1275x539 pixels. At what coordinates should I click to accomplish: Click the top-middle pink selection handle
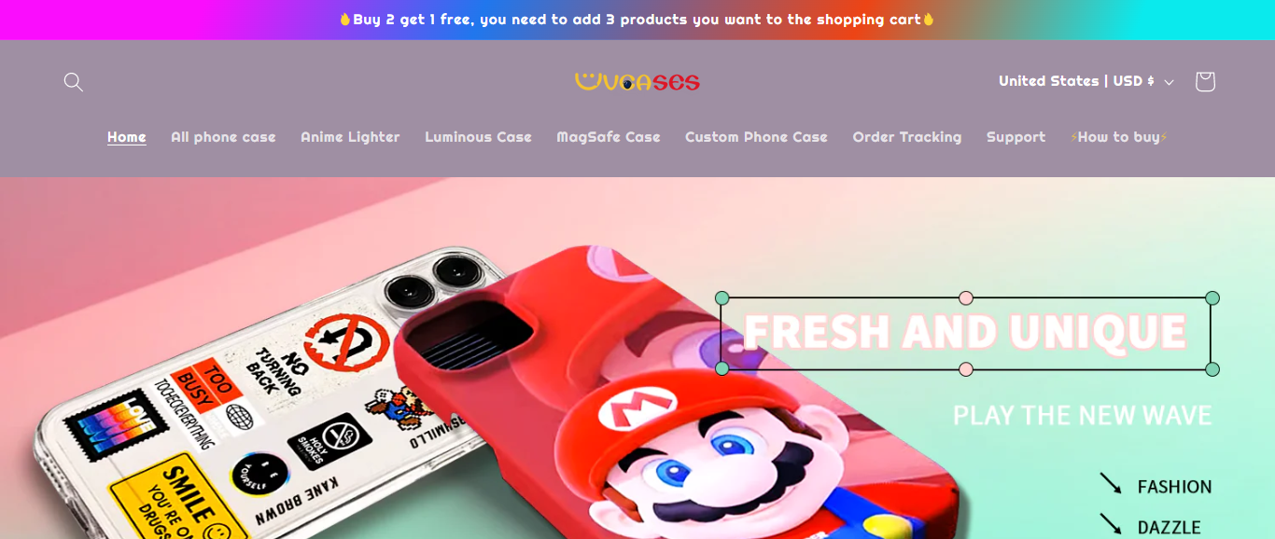(x=966, y=298)
